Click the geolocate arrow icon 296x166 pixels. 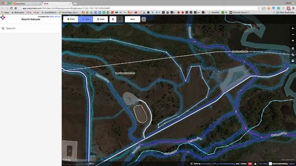pyautogui.click(x=293, y=41)
